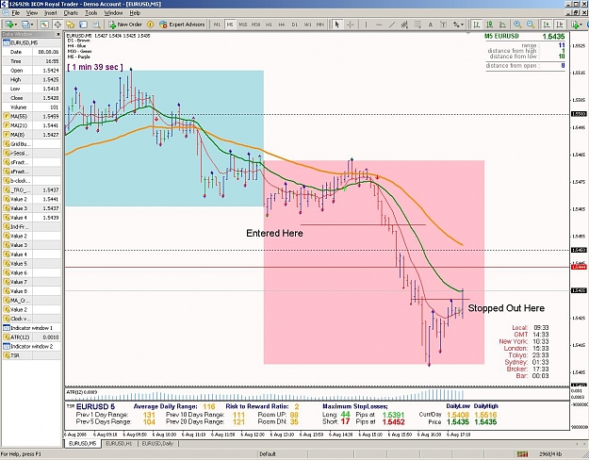The image size is (589, 460).
Task: Switch to the EURUSD,Daily chart tab
Action: coord(157,444)
